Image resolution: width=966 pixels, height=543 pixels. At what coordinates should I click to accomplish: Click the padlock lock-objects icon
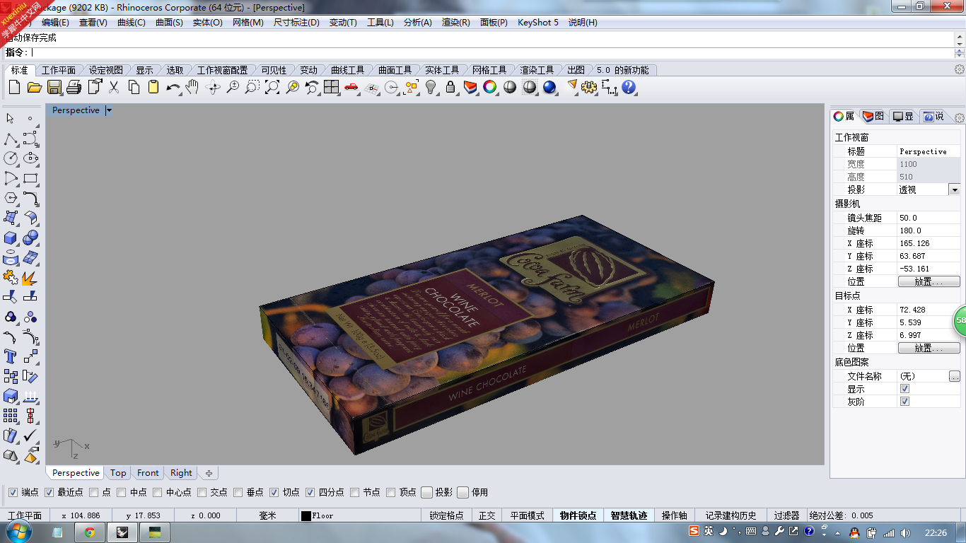coord(450,87)
